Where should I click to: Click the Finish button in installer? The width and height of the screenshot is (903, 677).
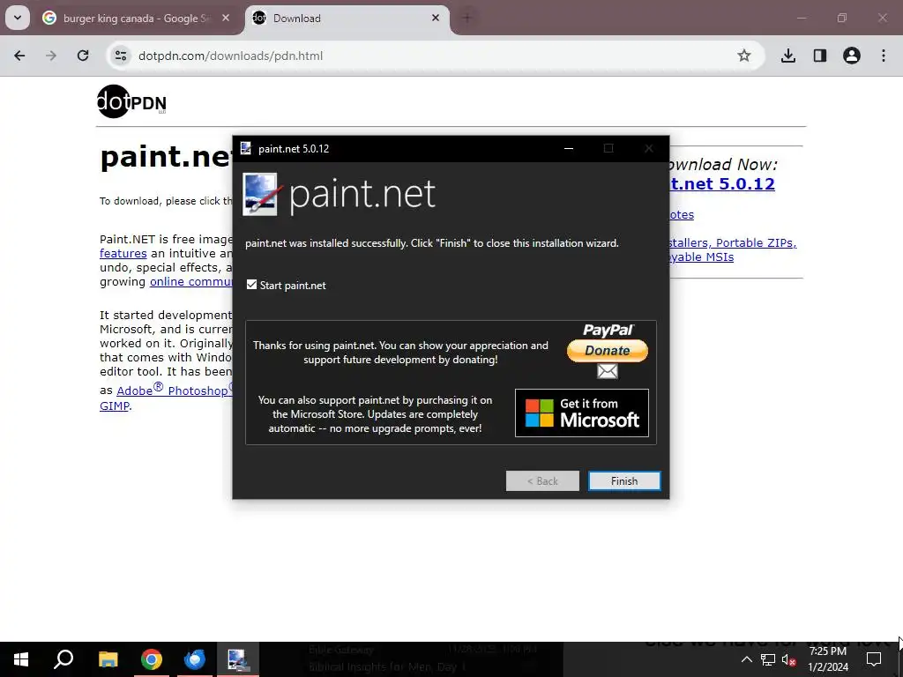click(624, 480)
